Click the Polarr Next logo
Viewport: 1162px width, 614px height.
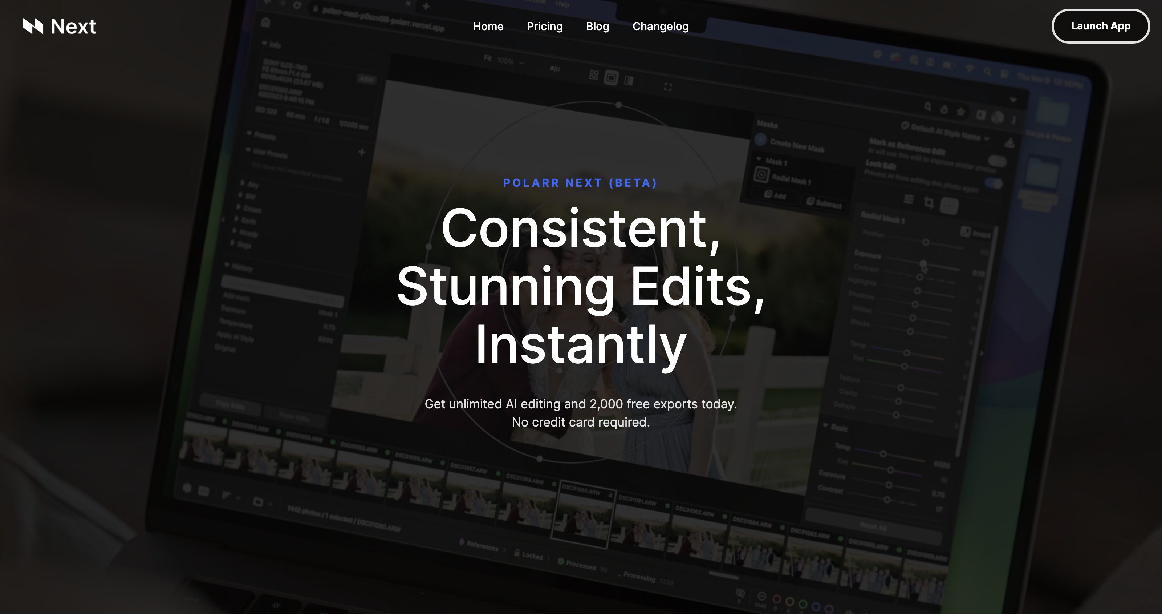tap(59, 26)
